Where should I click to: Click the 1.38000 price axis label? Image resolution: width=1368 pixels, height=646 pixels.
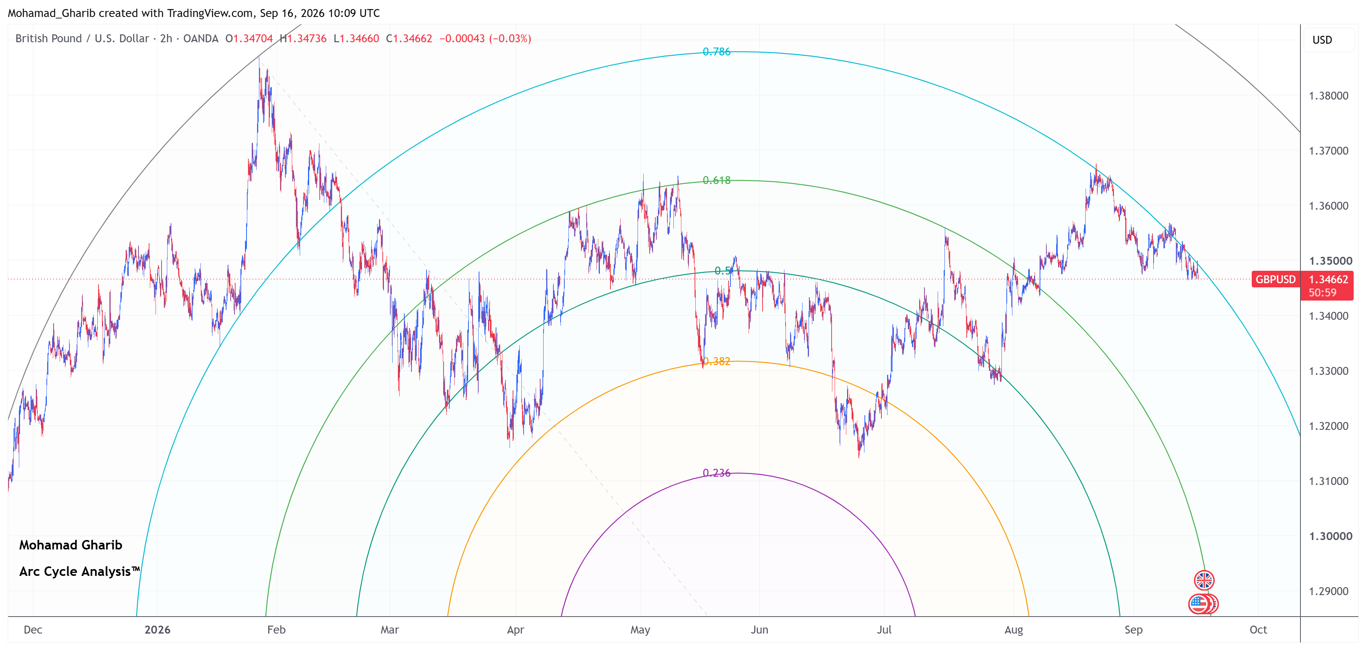coord(1328,96)
